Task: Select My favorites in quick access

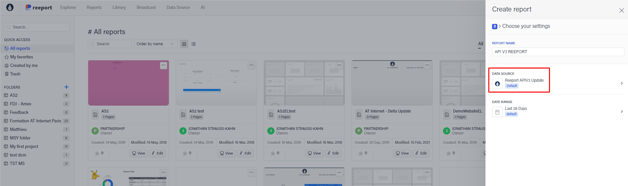Action: tap(21, 57)
